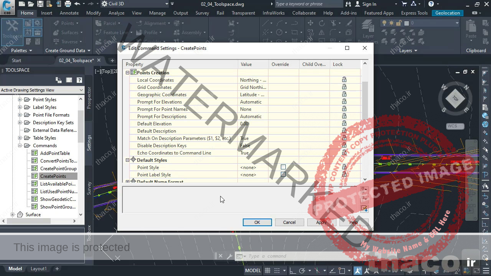
Task: Expand the Surface tree node
Action: [x=12, y=215]
